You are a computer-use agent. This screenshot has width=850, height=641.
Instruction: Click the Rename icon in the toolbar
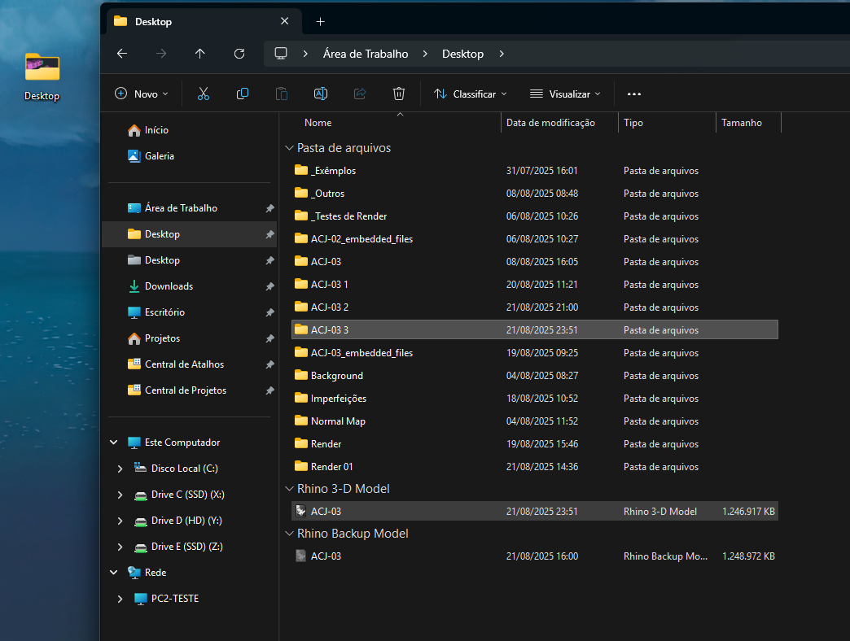tap(320, 94)
